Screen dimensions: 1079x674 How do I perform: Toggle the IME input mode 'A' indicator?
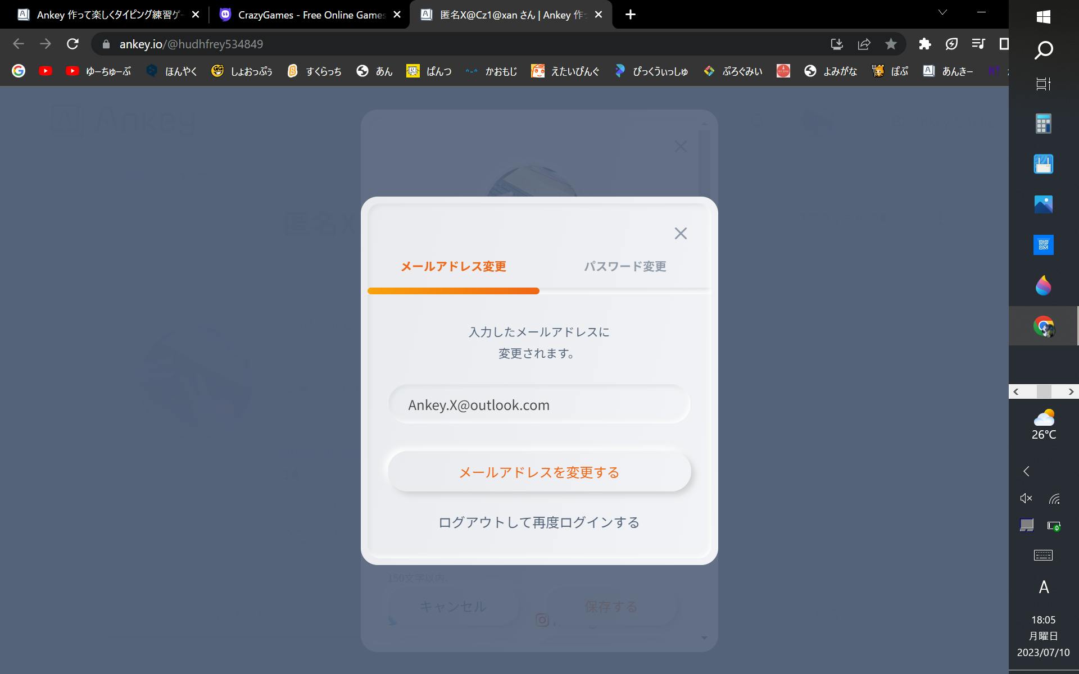pos(1044,588)
